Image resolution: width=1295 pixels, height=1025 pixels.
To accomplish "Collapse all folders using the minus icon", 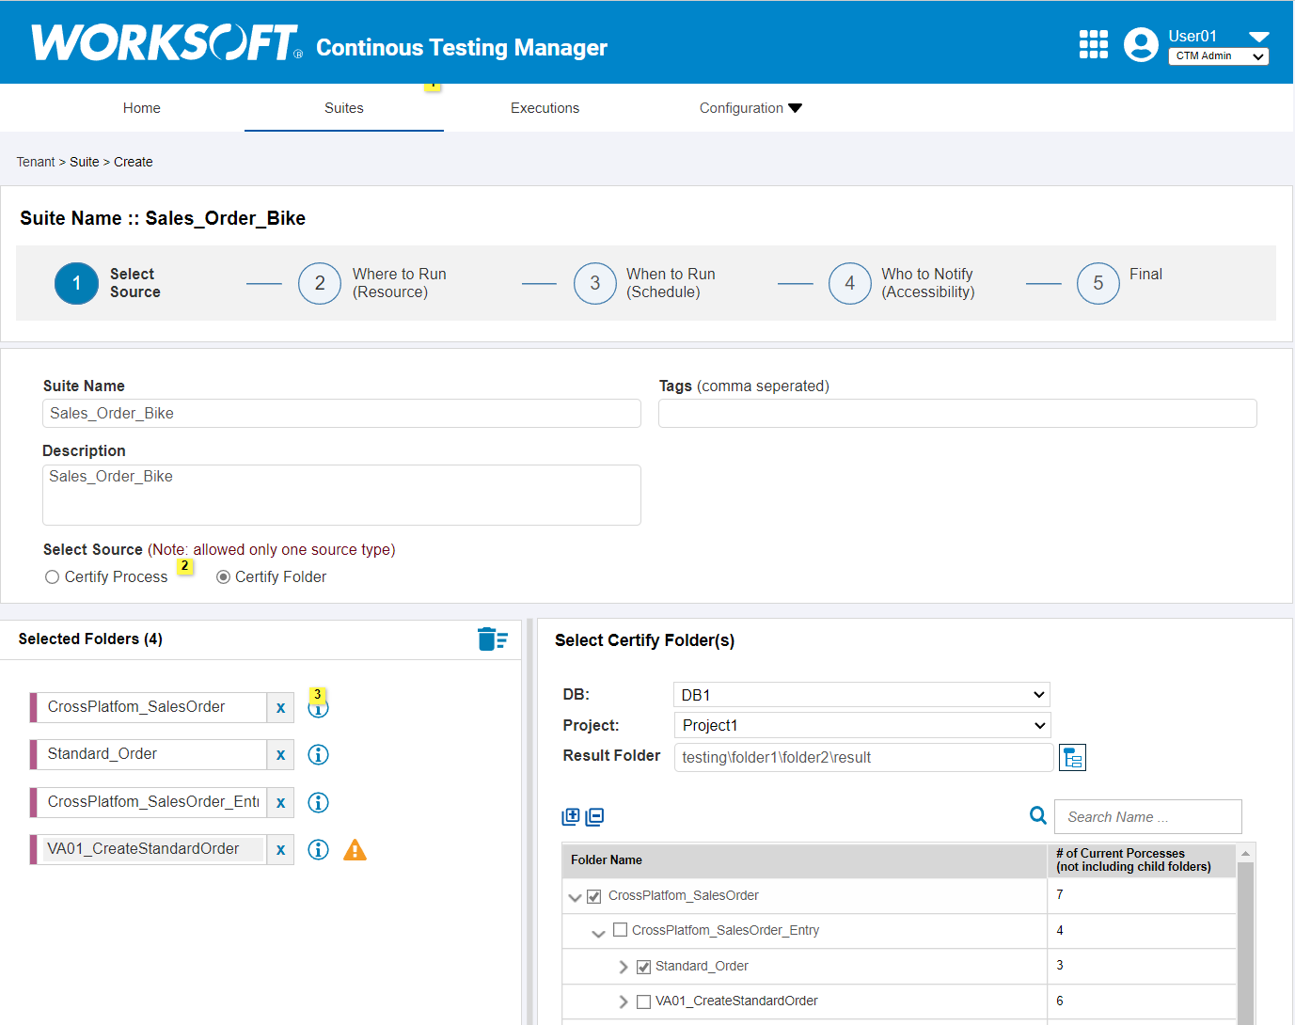I will (x=594, y=816).
